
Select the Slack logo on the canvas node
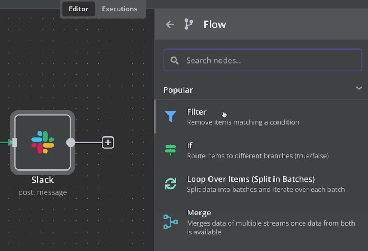[42, 142]
